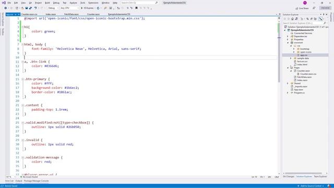Open the Debug configuration dropdown
Image resolution: width=334 pixels, height=188 pixels.
click(x=53, y=8)
